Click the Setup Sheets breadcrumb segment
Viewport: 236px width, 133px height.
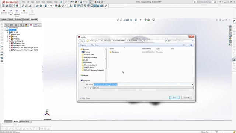click(x=143, y=41)
